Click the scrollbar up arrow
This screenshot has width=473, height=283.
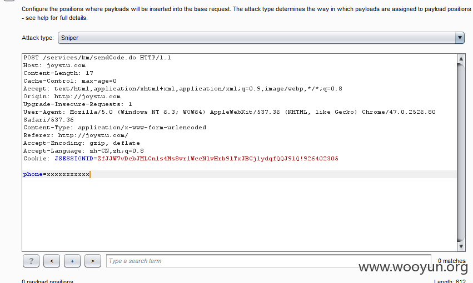(461, 58)
